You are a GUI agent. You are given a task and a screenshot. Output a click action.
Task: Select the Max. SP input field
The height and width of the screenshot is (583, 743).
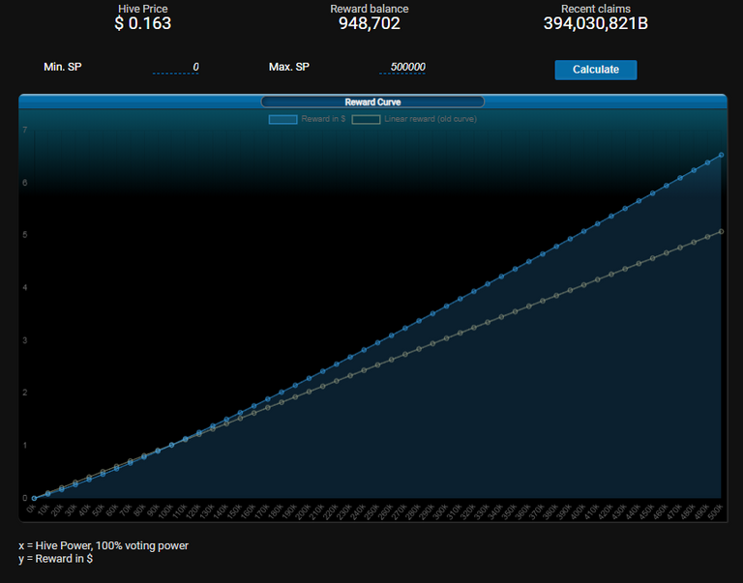(x=402, y=68)
